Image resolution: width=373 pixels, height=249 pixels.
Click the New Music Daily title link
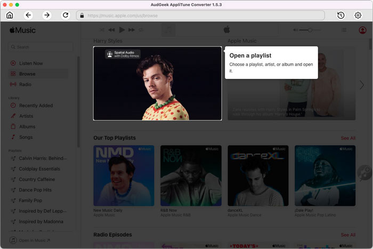[108, 211]
